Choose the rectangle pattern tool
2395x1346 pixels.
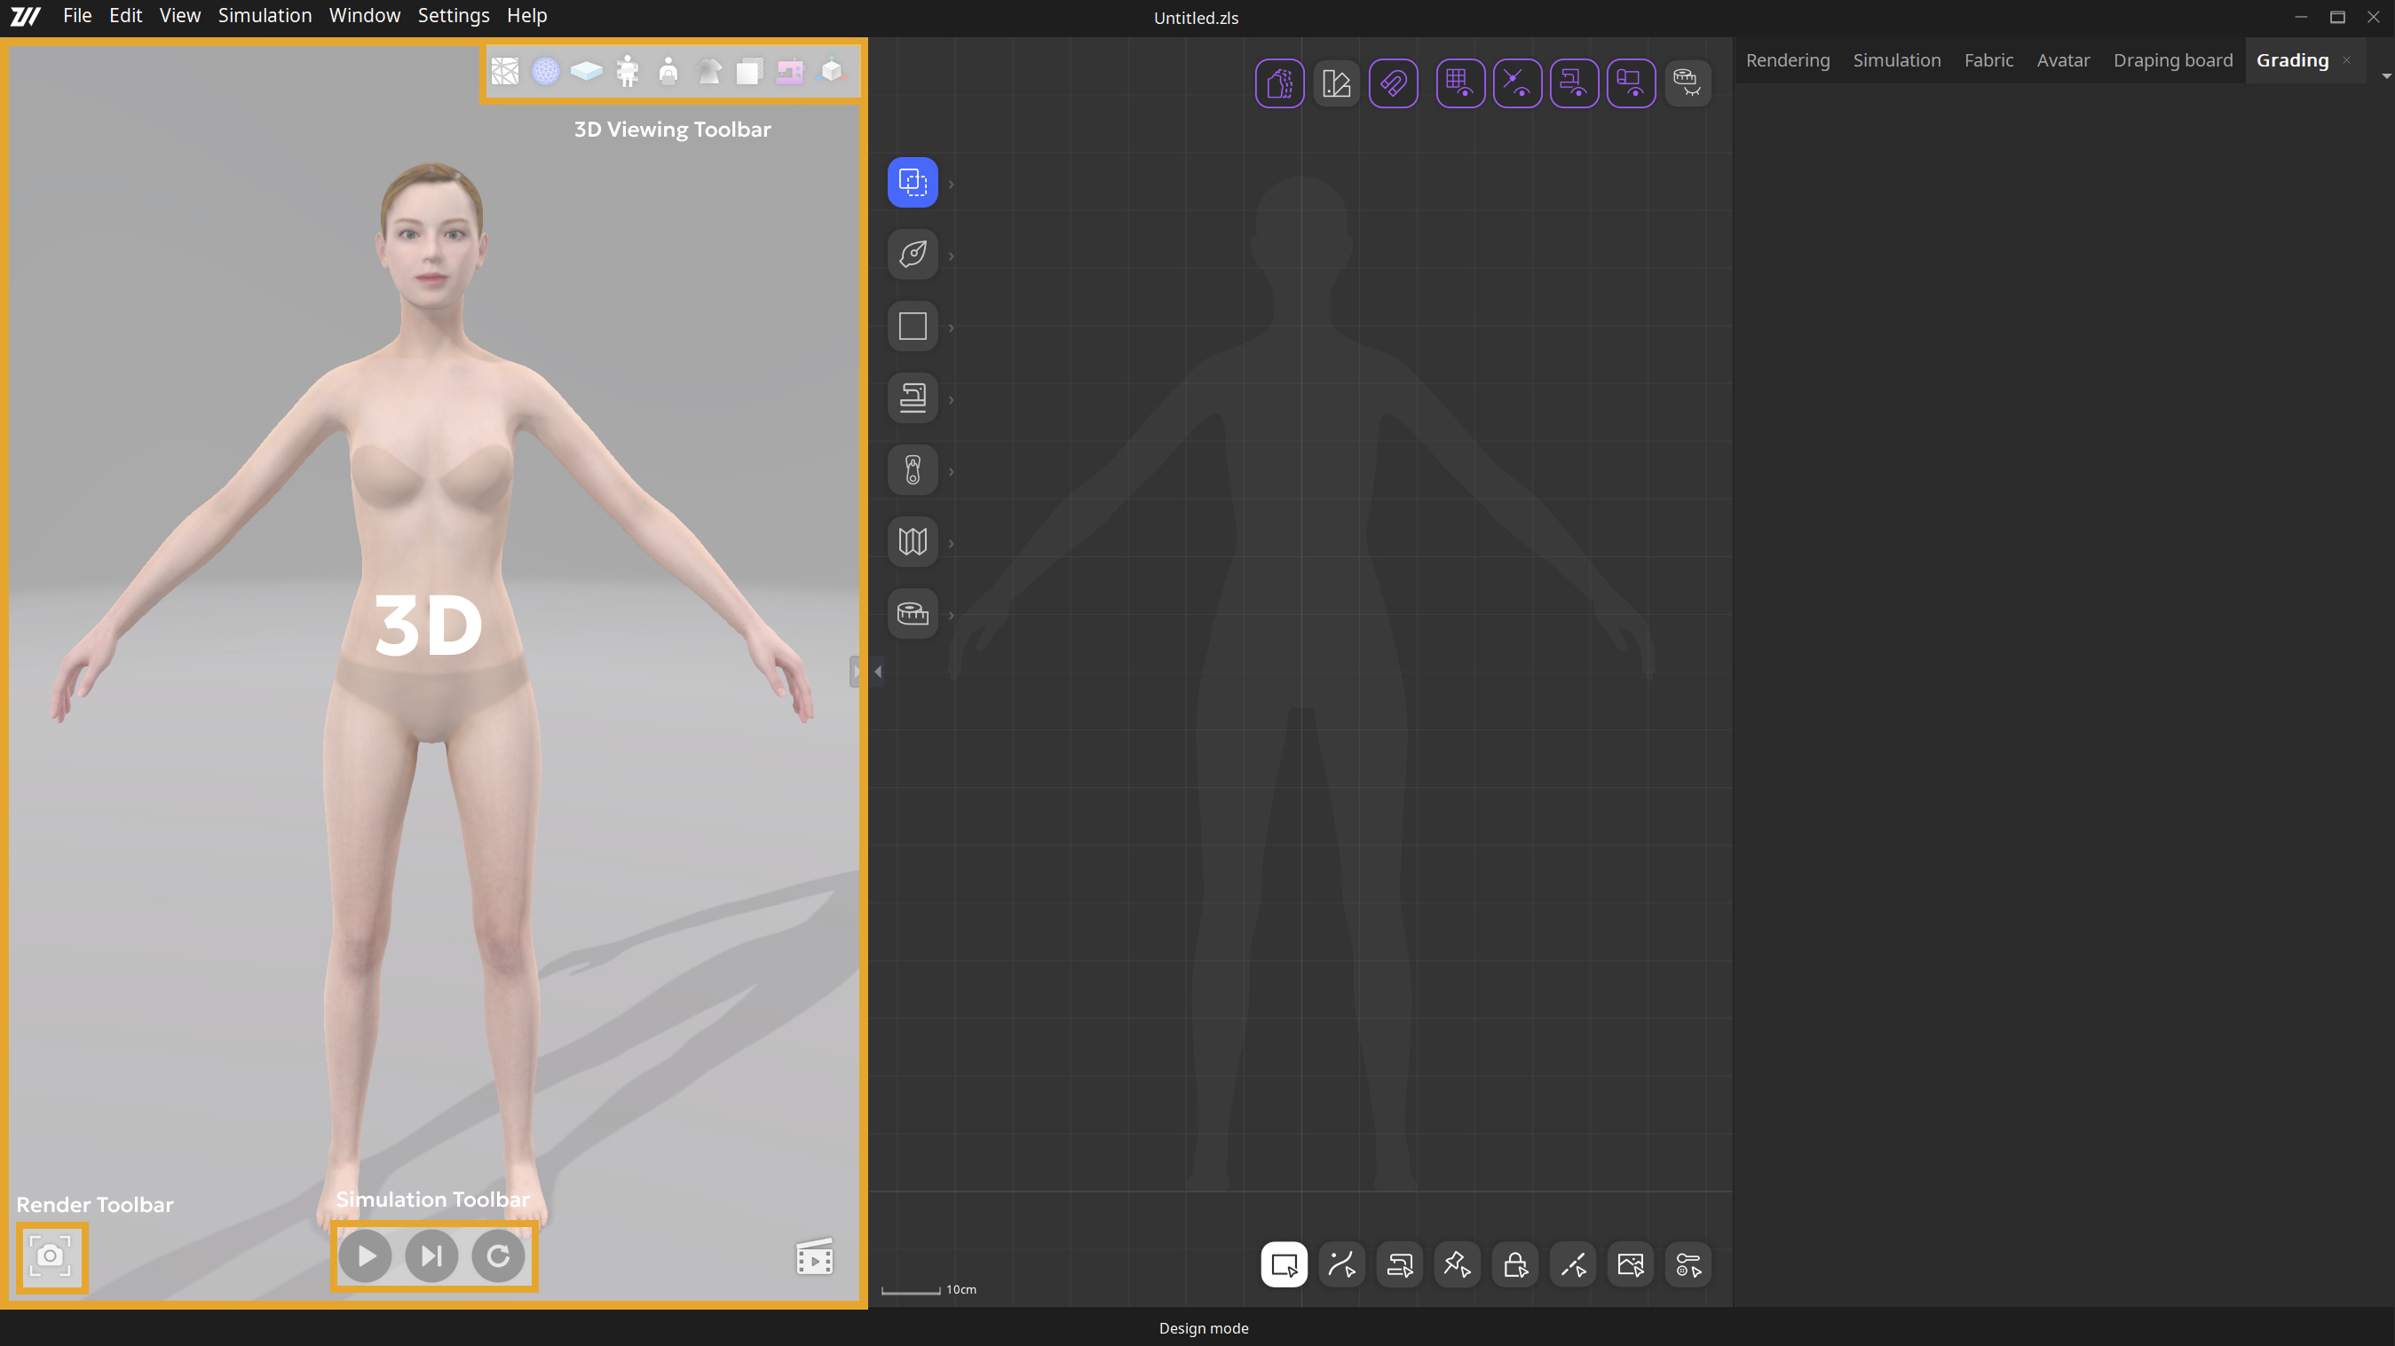(x=912, y=327)
